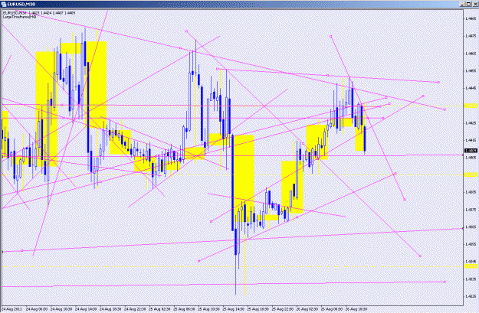Click the chart icon in the EURUSD,M30 title bar
Viewport: 479px width, 313px height.
tap(3, 4)
